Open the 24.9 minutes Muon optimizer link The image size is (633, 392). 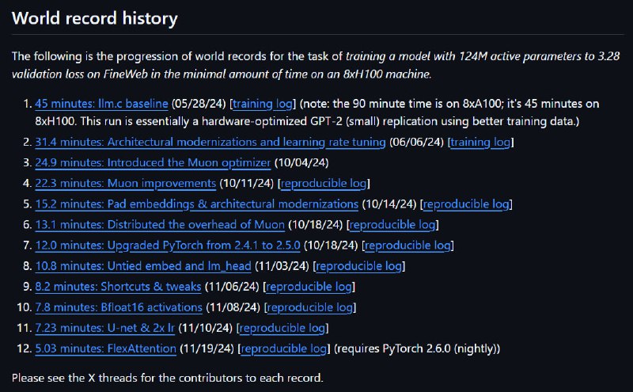pyautogui.click(x=153, y=163)
